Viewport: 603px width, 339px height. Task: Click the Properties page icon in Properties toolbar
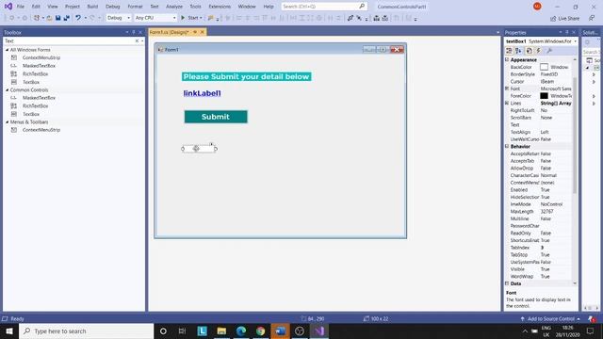point(530,51)
